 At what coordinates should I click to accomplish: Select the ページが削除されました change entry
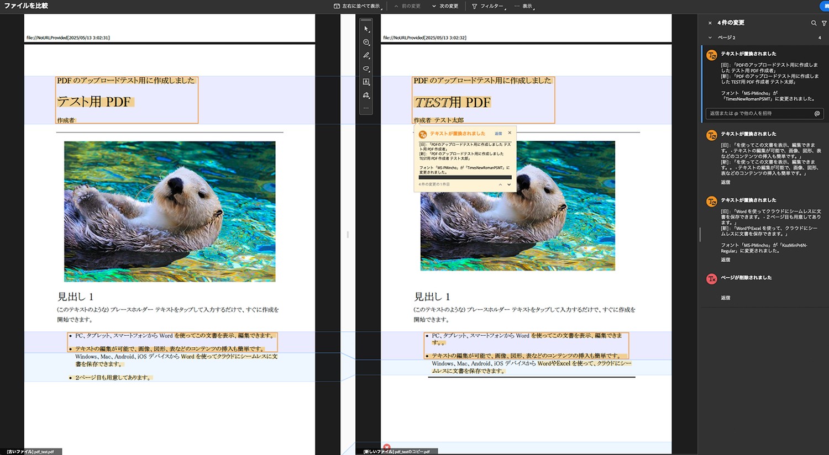(746, 278)
